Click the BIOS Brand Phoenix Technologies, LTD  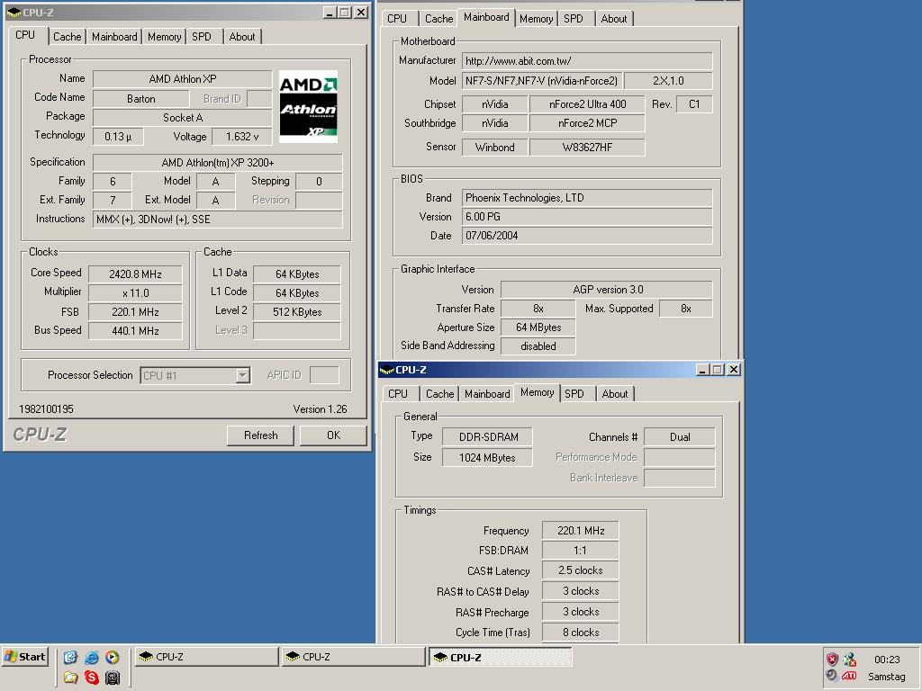point(587,198)
